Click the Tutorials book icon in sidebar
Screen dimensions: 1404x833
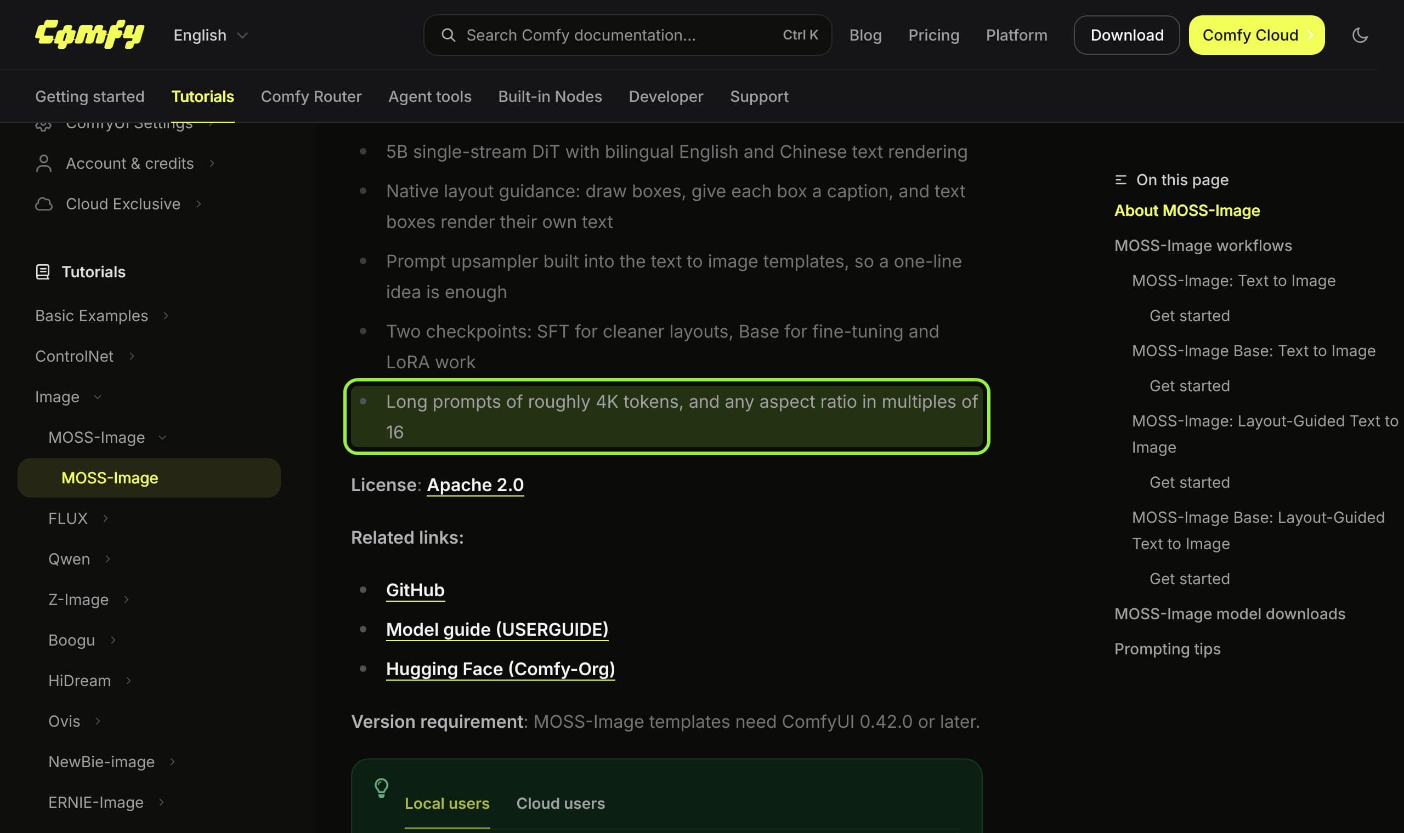coord(43,272)
